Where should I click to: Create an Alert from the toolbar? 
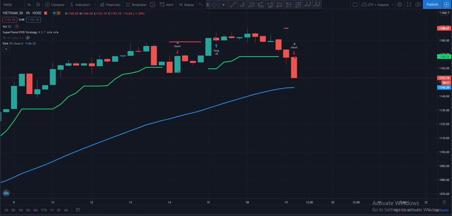(x=167, y=4)
